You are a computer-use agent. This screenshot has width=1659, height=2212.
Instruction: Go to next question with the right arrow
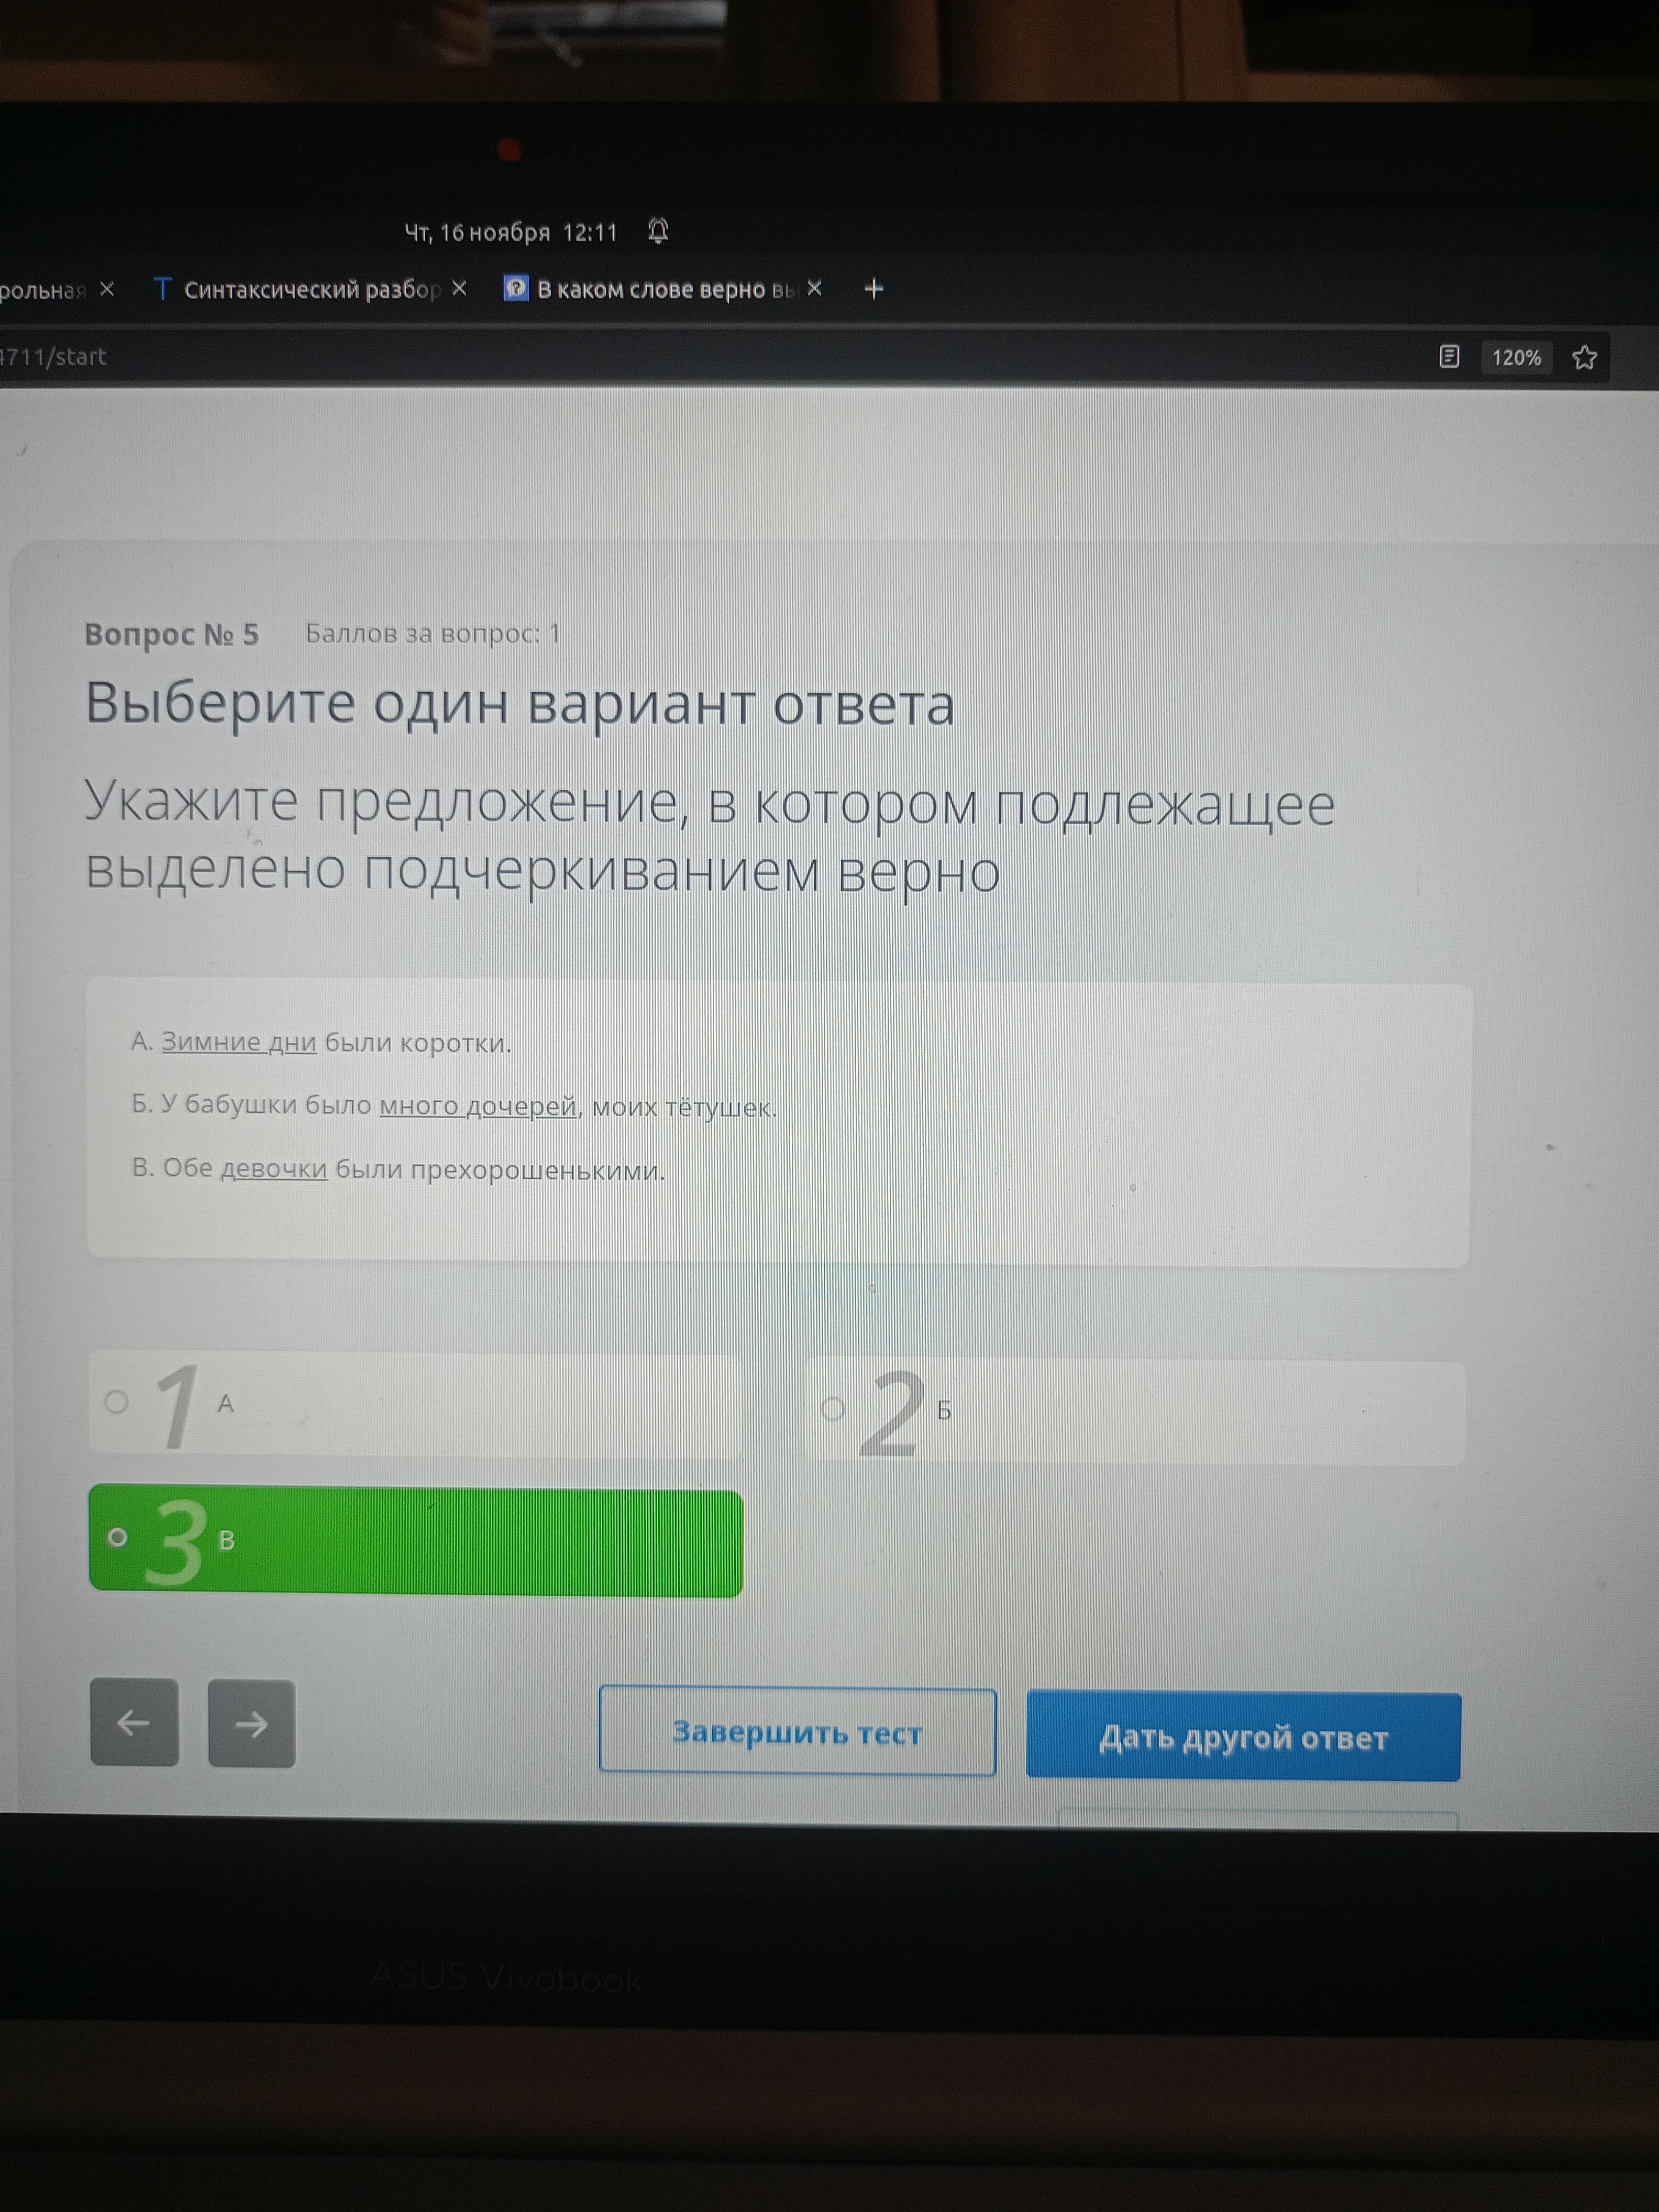point(251,1723)
